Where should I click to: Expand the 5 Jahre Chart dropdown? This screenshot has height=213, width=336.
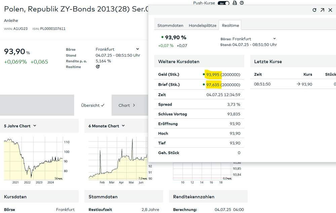pyautogui.click(x=35, y=126)
